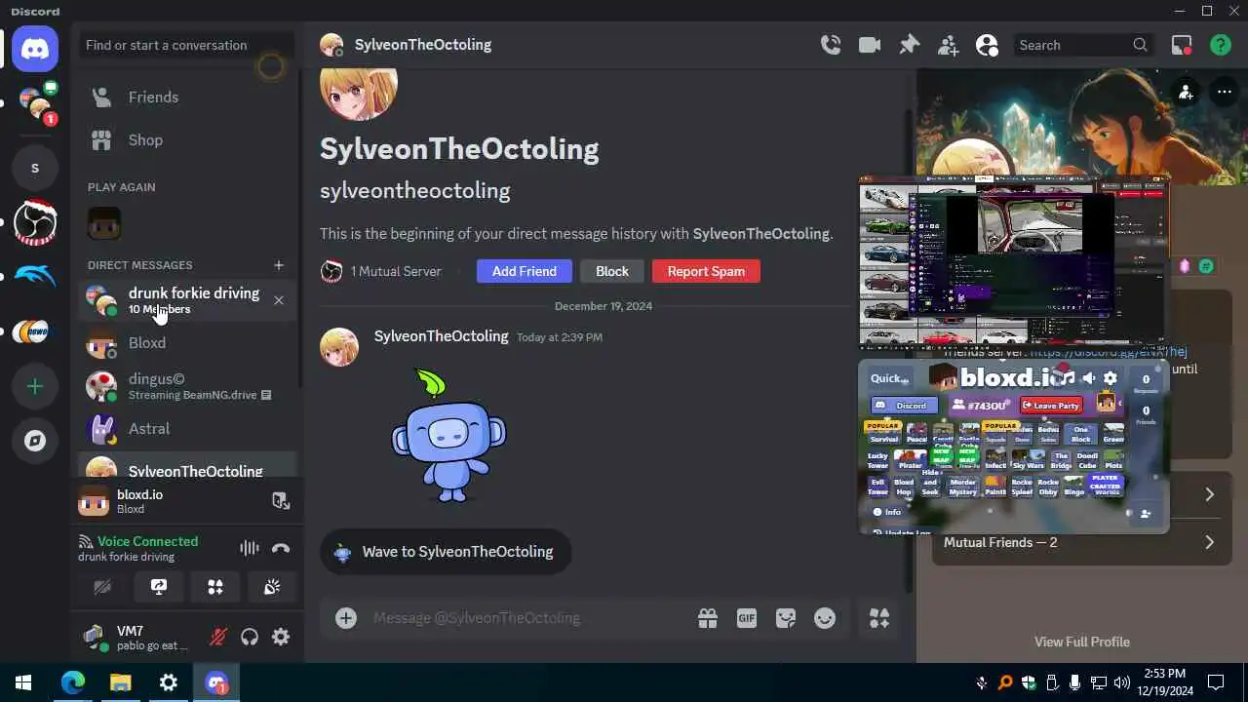
Task: View 1 Mutual Server
Action: 381,271
